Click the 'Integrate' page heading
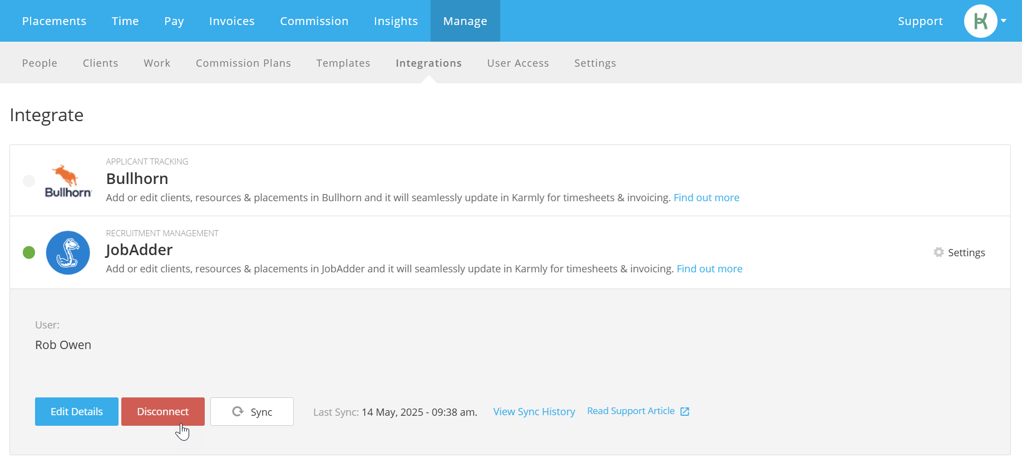This screenshot has width=1022, height=463. pos(47,115)
